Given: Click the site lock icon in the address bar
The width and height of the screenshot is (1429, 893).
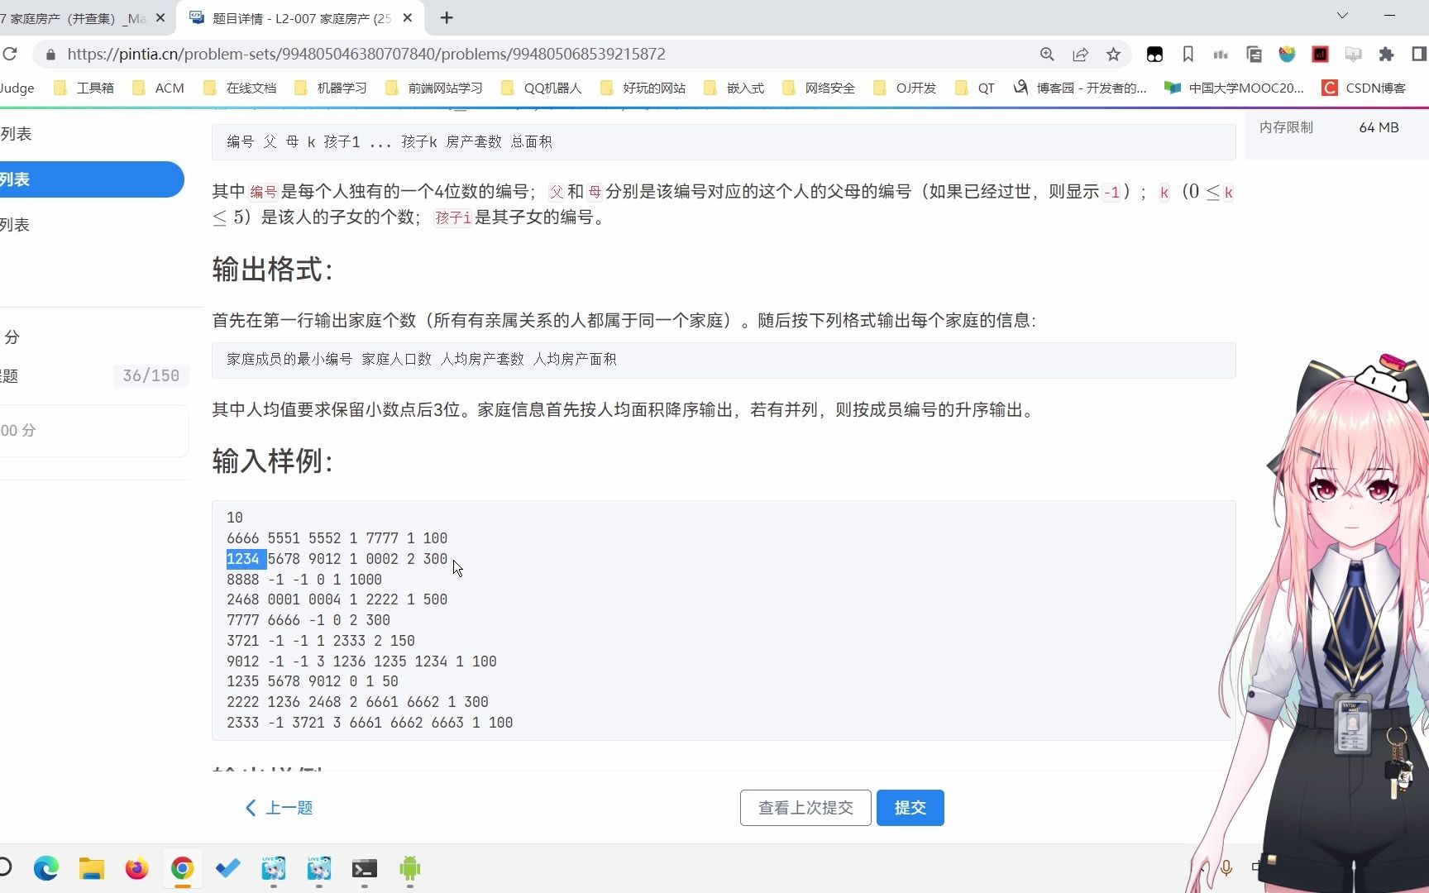Looking at the screenshot, I should (x=50, y=54).
